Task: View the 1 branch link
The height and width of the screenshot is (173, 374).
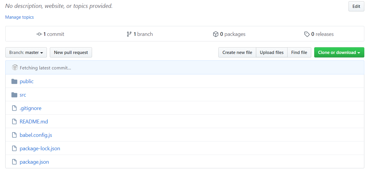Action: 140,34
